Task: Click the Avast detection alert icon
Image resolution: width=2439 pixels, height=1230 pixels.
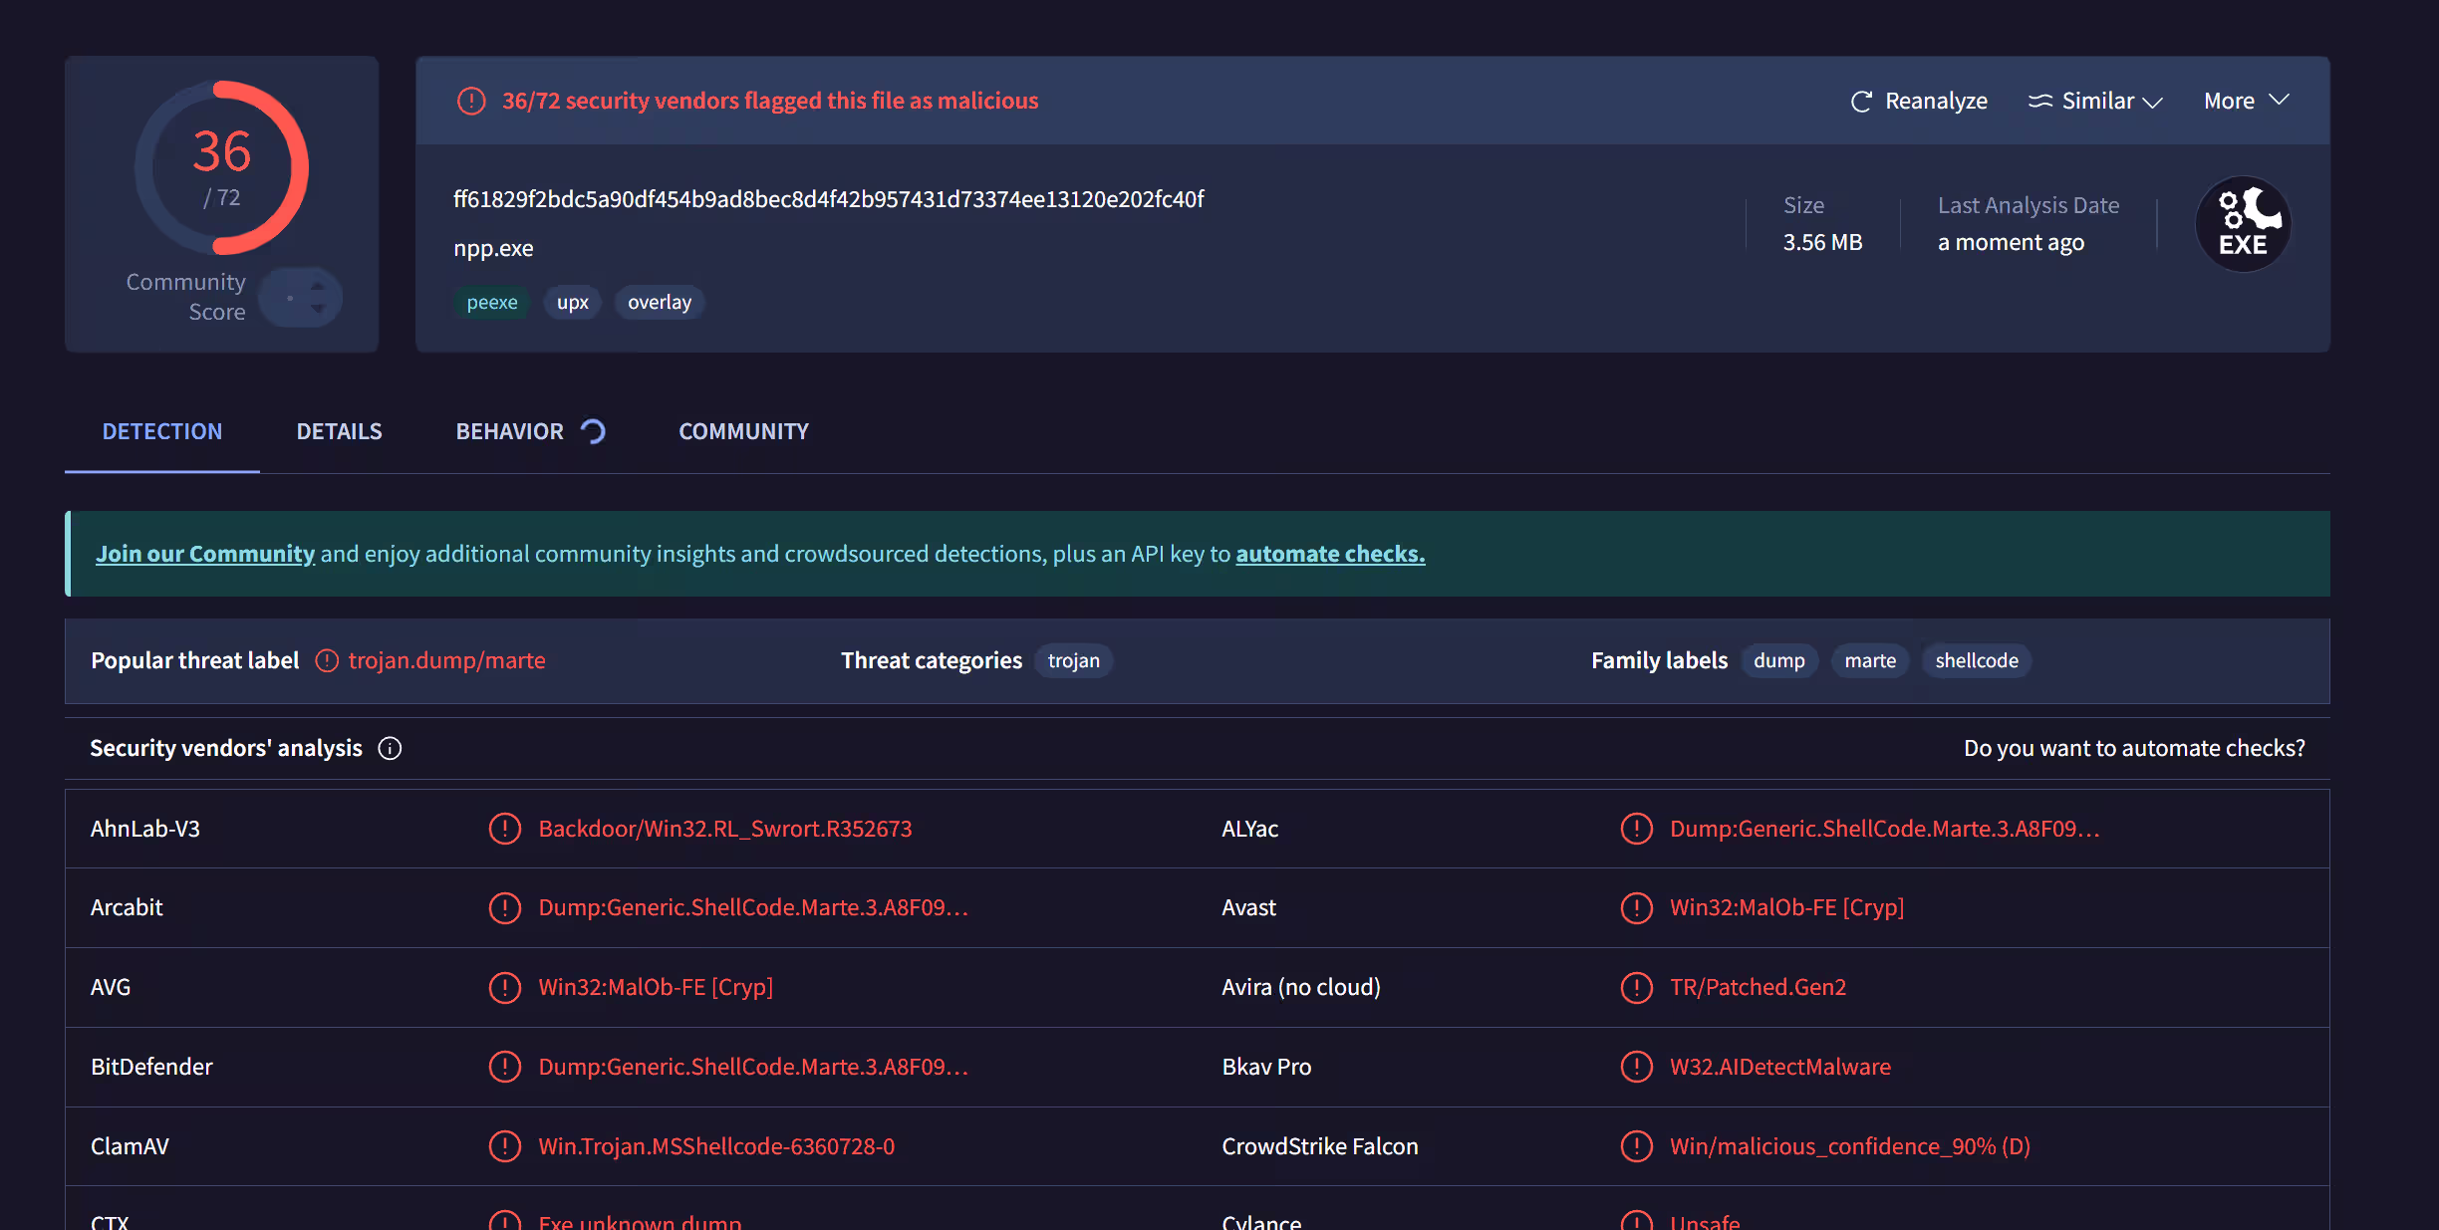Action: (1636, 908)
